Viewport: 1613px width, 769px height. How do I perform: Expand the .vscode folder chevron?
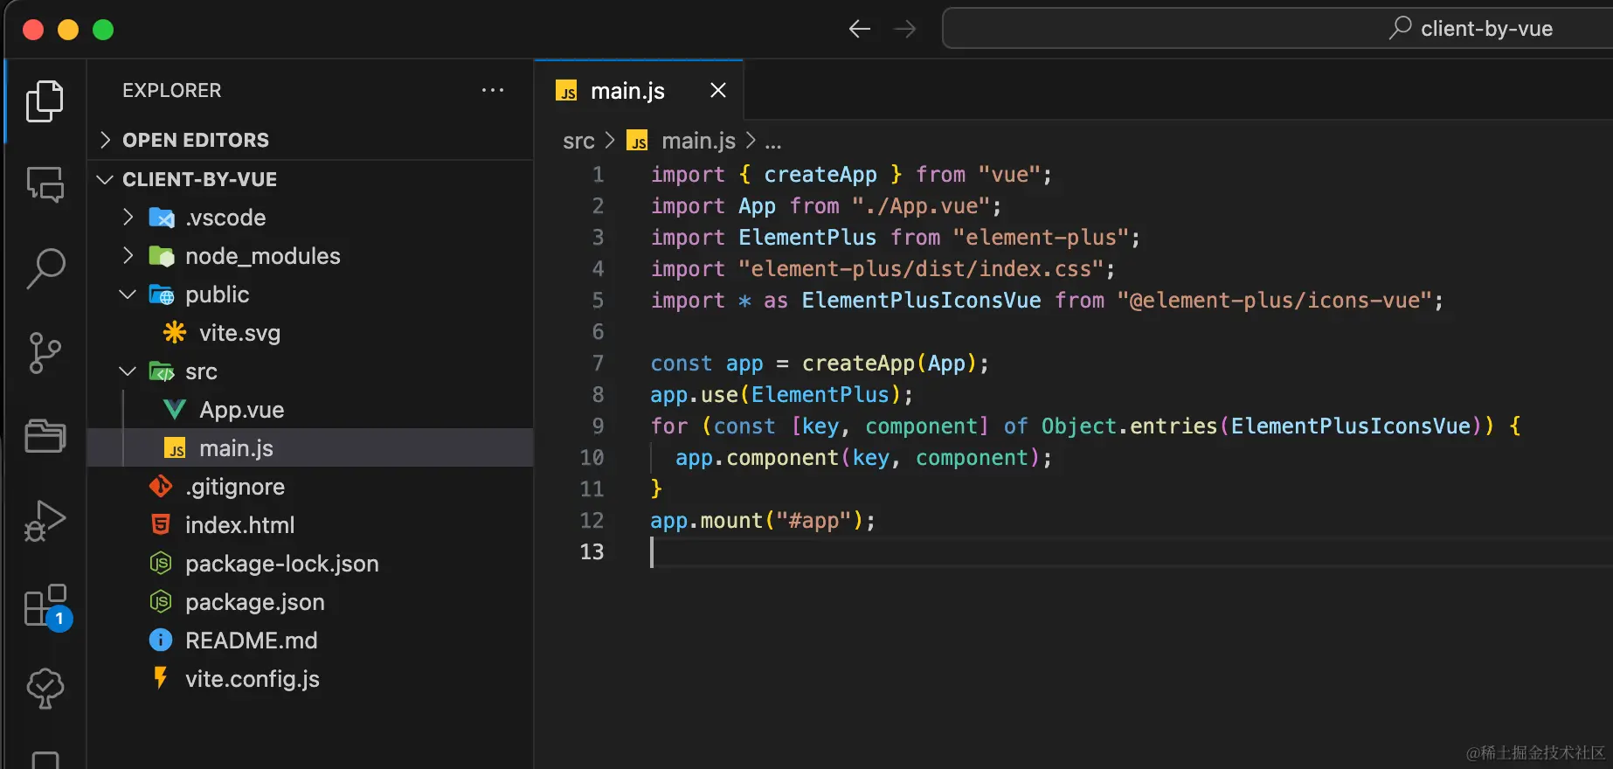pyautogui.click(x=128, y=218)
